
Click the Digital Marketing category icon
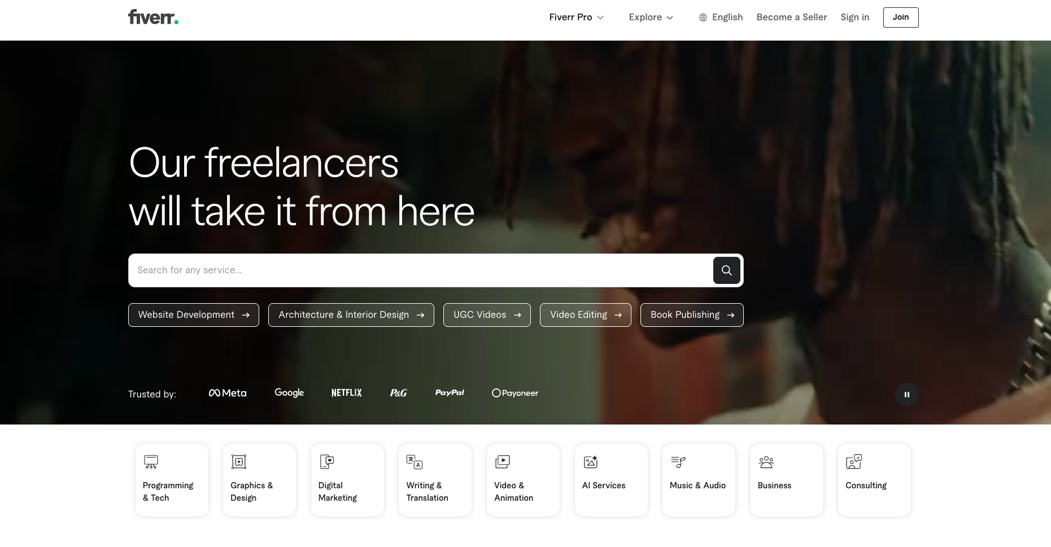(326, 461)
